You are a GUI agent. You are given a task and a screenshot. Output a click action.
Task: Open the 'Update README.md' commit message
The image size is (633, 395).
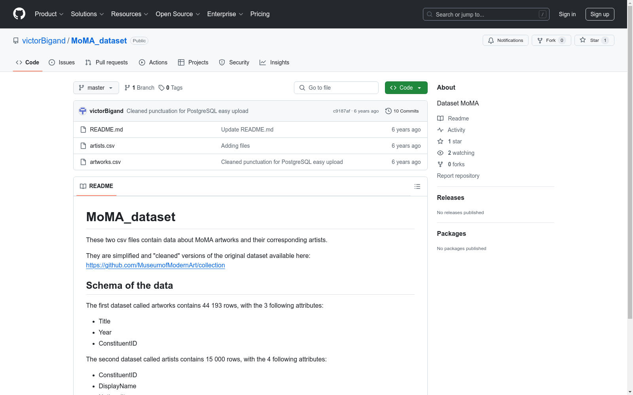click(247, 130)
